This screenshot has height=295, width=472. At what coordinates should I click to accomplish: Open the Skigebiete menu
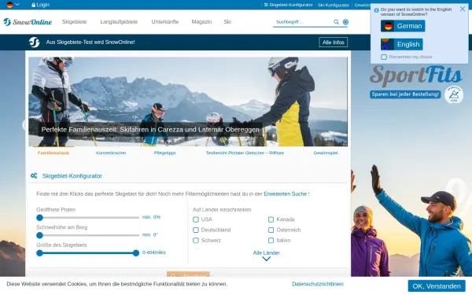click(75, 22)
